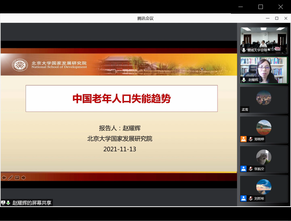The image size is (291, 221).
Task: Click the blue user icon beside 刘哲希
Action: [x=243, y=198]
